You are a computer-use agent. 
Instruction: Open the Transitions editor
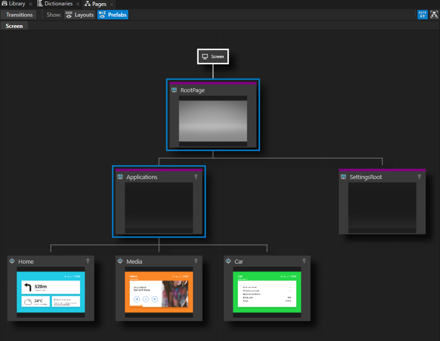(x=19, y=15)
